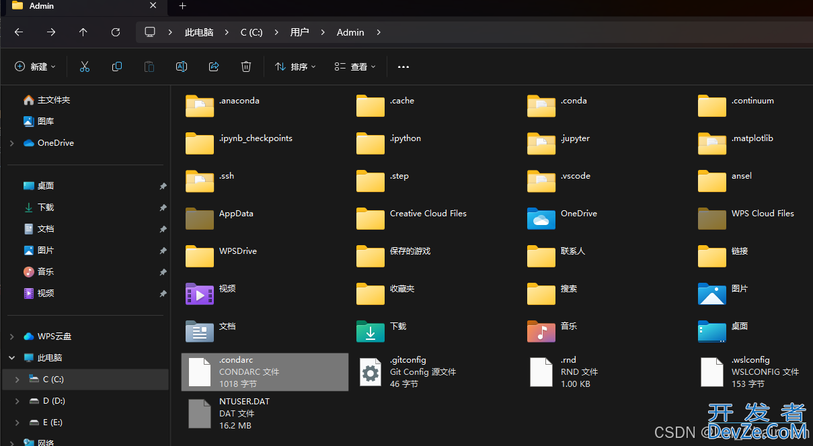This screenshot has width=813, height=446.
Task: Select the .wslconfig file name
Action: pos(750,360)
